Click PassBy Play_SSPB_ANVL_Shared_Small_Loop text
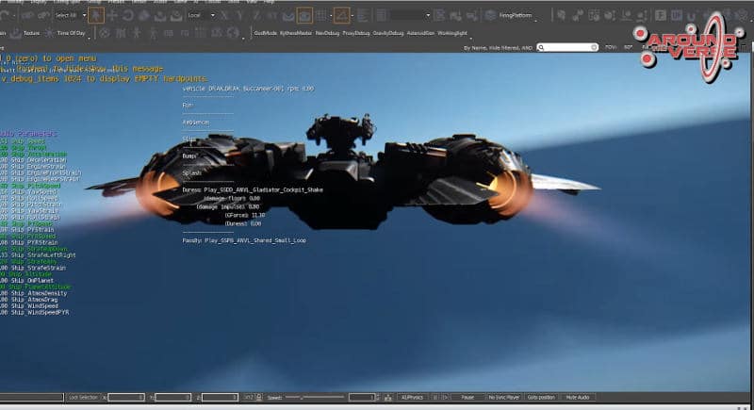 click(244, 240)
